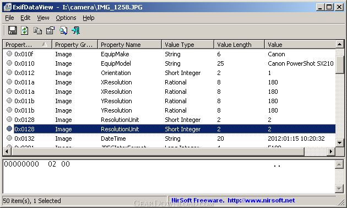
Task: Click the bullet icon of row 0x0110
Action: coord(9,63)
